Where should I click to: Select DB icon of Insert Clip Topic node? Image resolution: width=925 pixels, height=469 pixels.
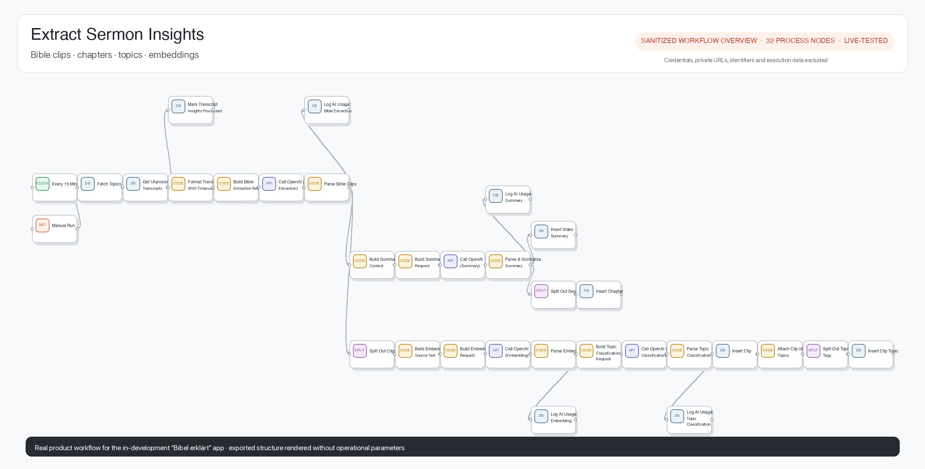click(858, 351)
